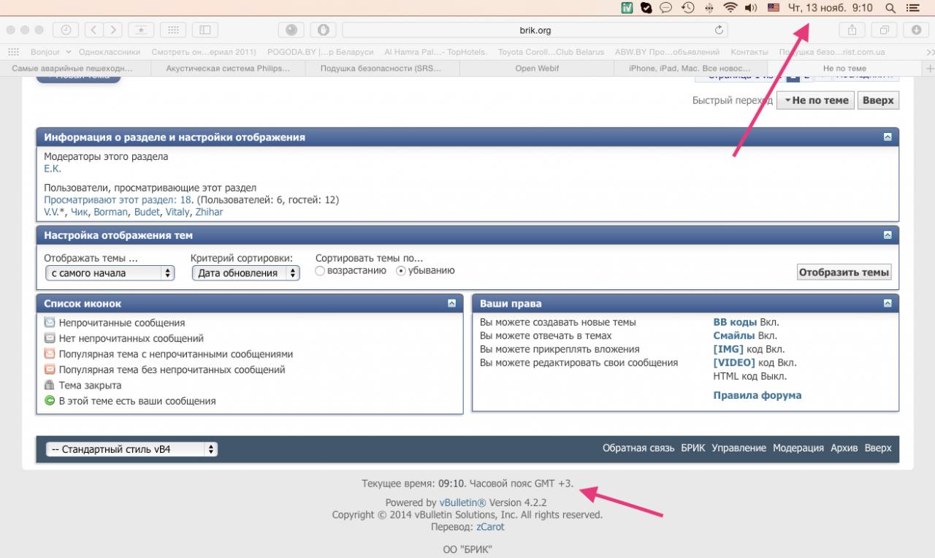Viewport: 935px width, 558px height.
Task: Click the brik.org address field
Action: 533,30
